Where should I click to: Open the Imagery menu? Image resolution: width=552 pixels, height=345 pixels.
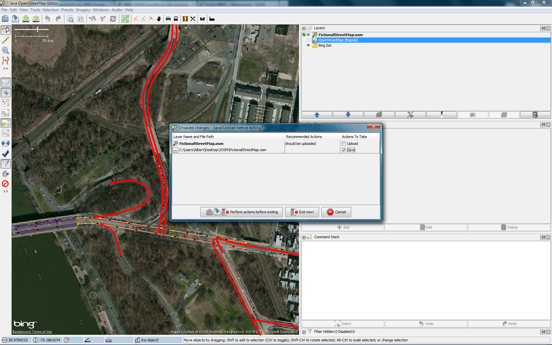pyautogui.click(x=83, y=10)
